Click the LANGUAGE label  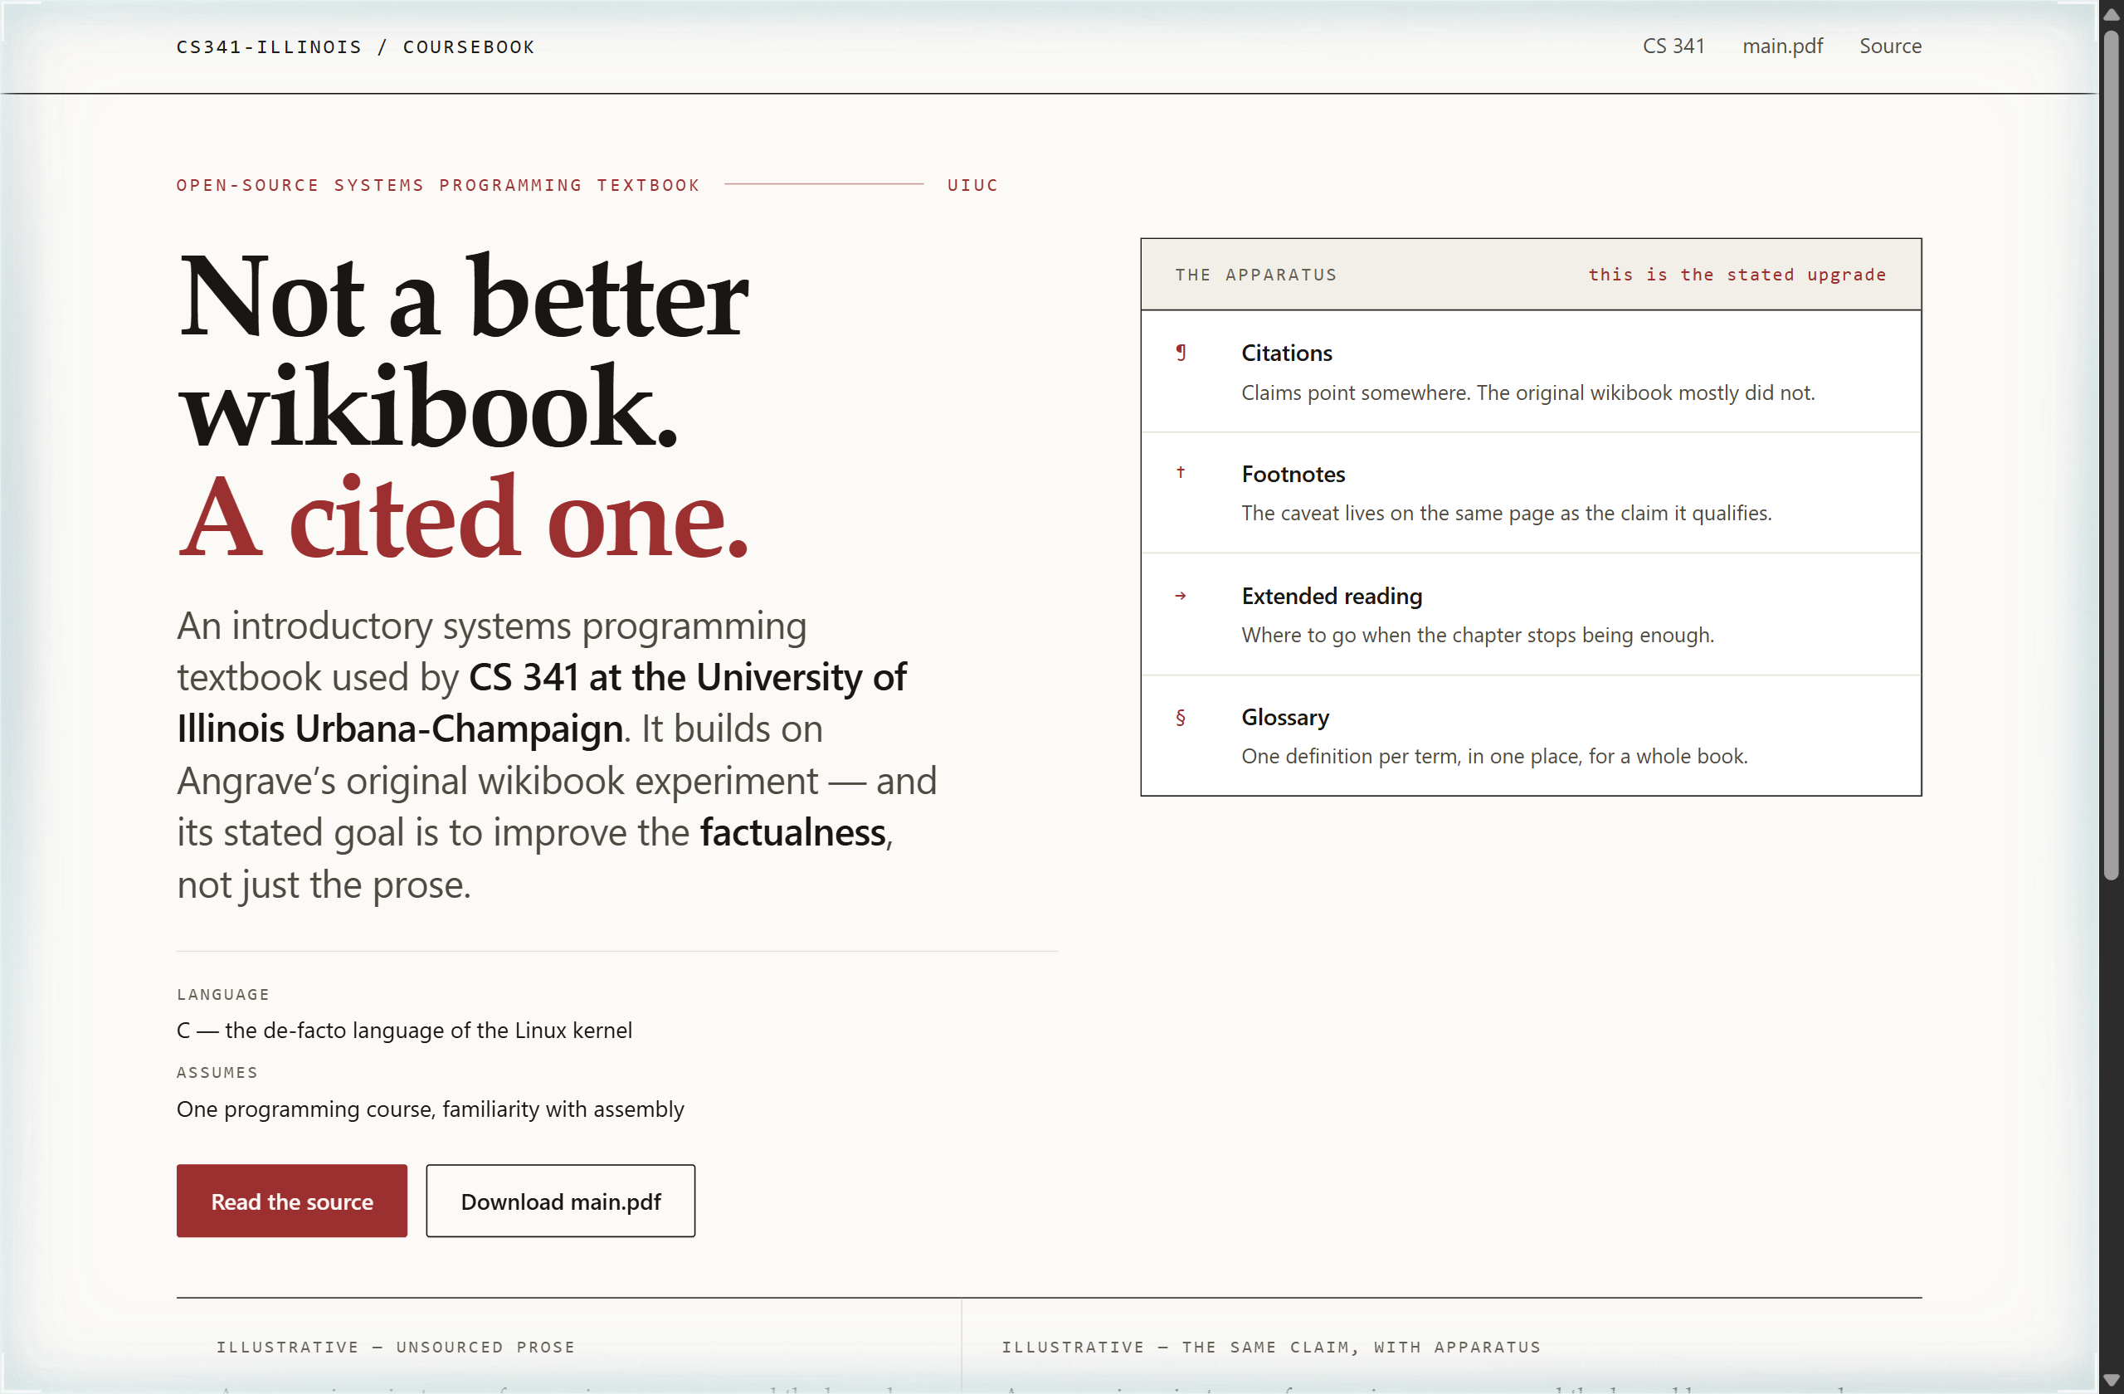click(x=223, y=994)
